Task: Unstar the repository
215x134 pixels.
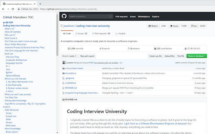Action: (x=174, y=25)
